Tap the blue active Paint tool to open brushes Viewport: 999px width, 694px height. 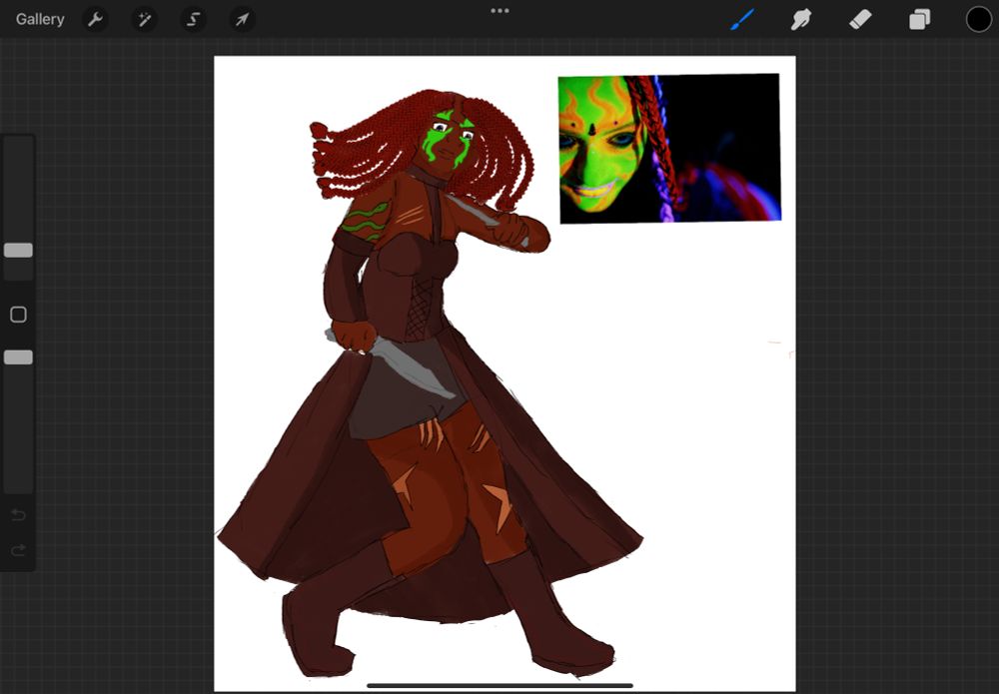[x=741, y=18]
